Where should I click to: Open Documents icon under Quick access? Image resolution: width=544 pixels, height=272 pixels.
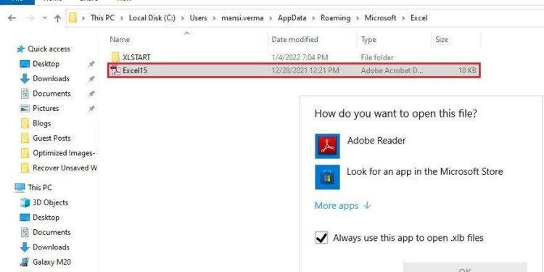25,94
